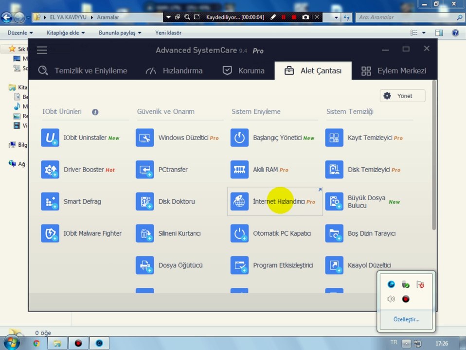This screenshot has height=350, width=466.
Task: Open Disk Doktoru icon
Action: point(145,201)
